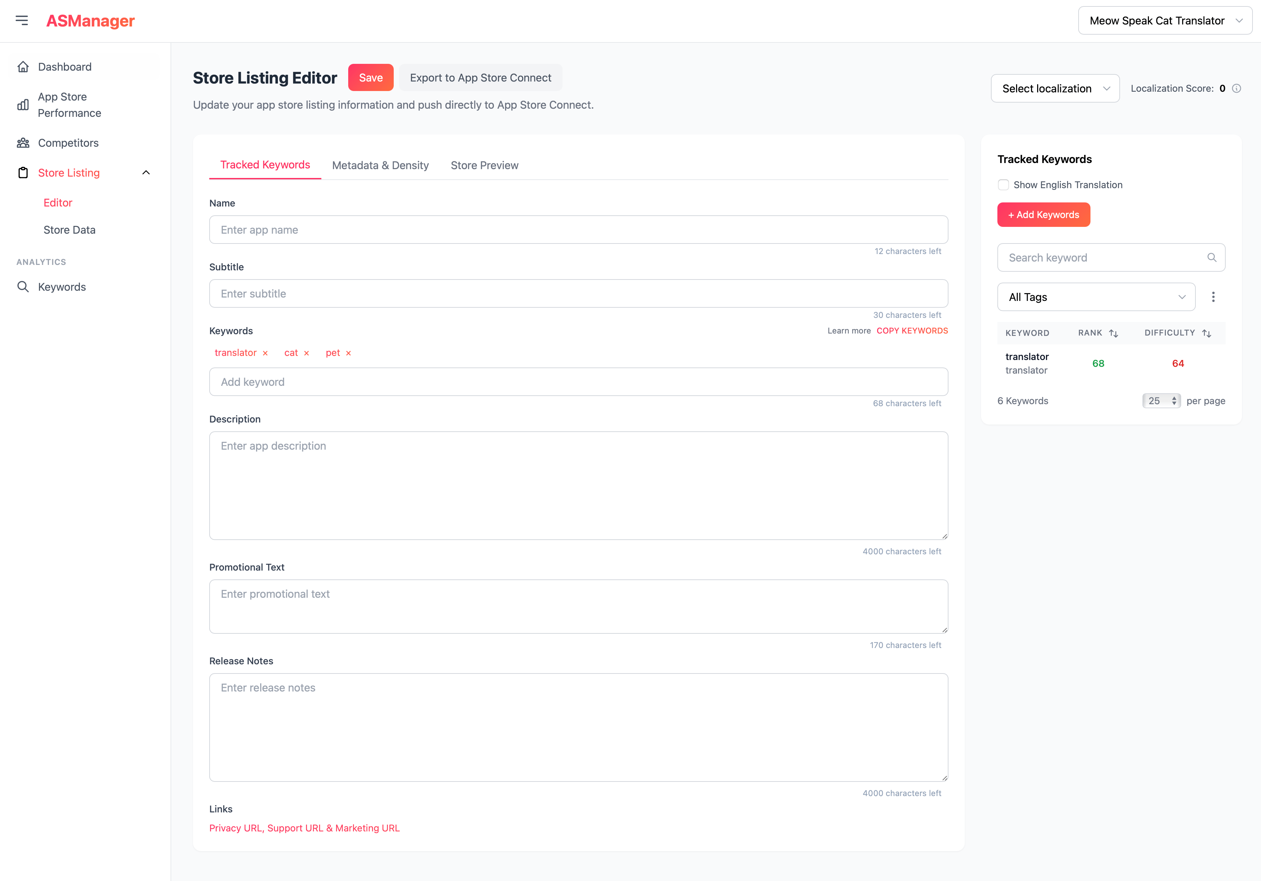Sort keywords by Rank
Screen dimensions: 1261x881
1113,333
